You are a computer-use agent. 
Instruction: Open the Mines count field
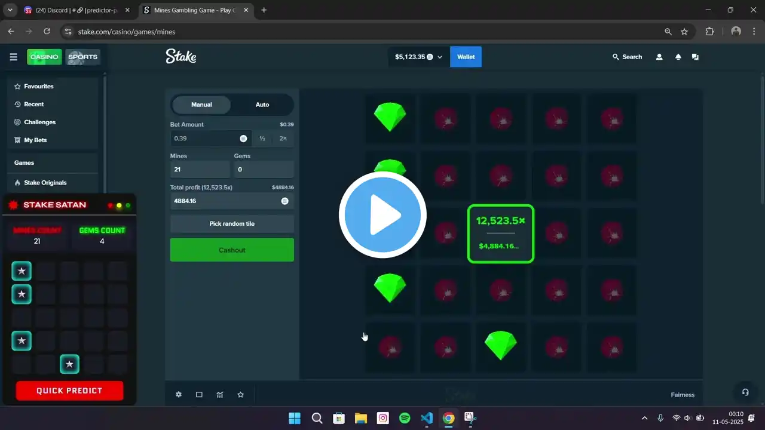coord(200,170)
